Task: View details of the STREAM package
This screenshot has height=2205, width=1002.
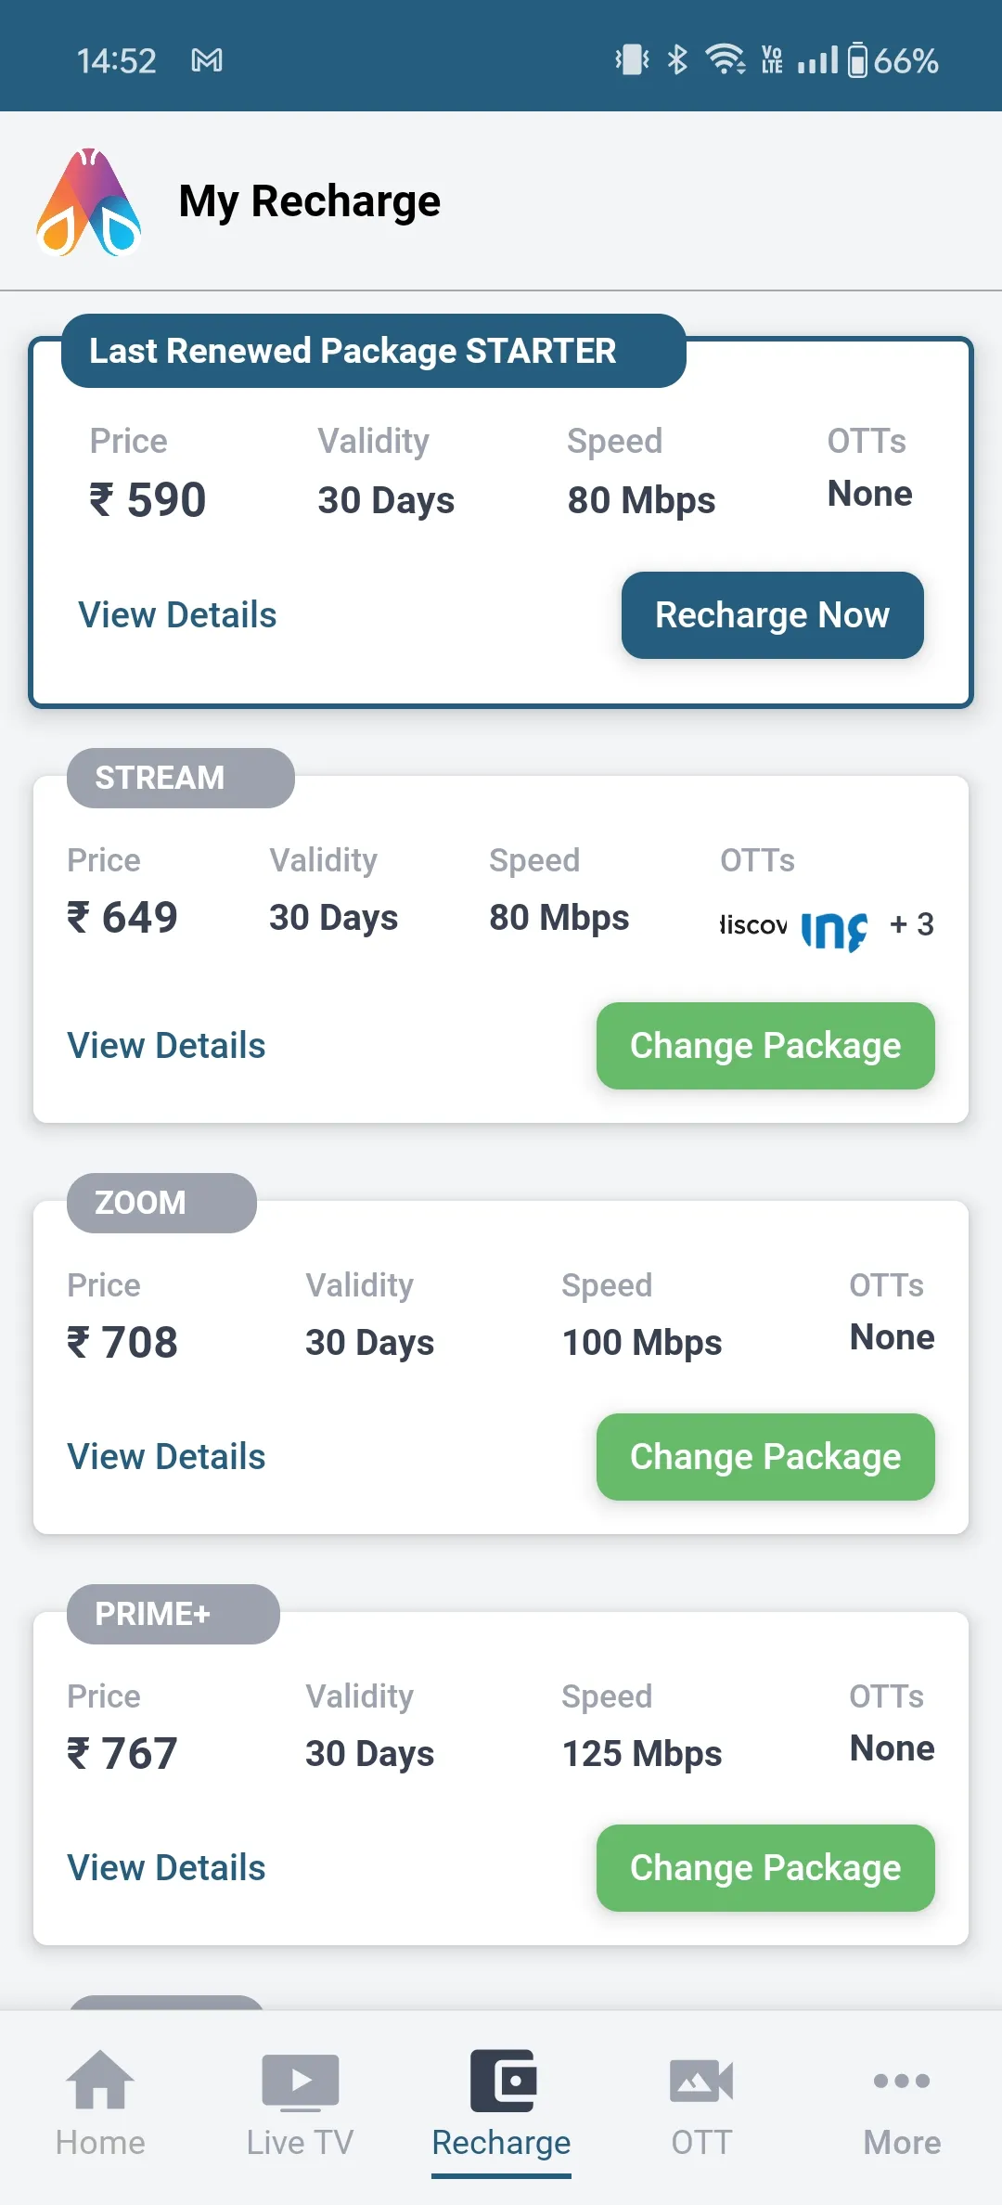Action: coord(166,1046)
